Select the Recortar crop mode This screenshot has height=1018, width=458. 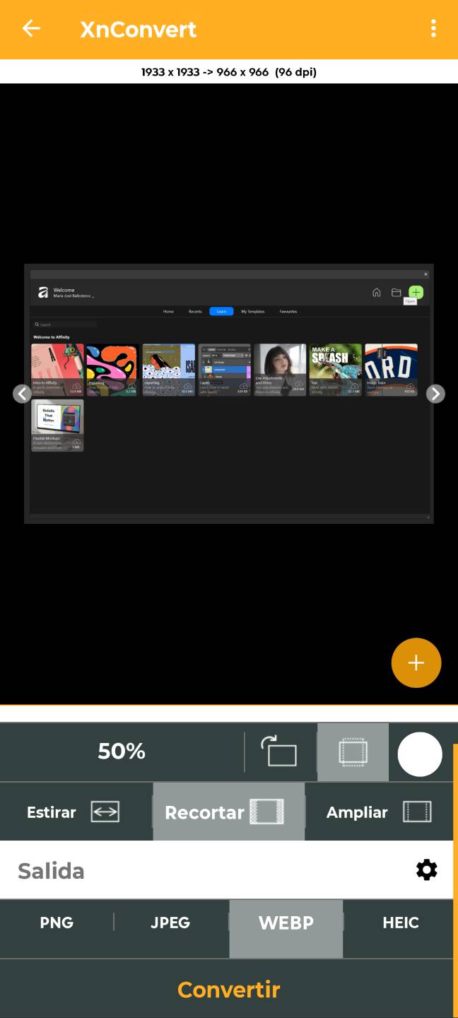click(x=228, y=812)
